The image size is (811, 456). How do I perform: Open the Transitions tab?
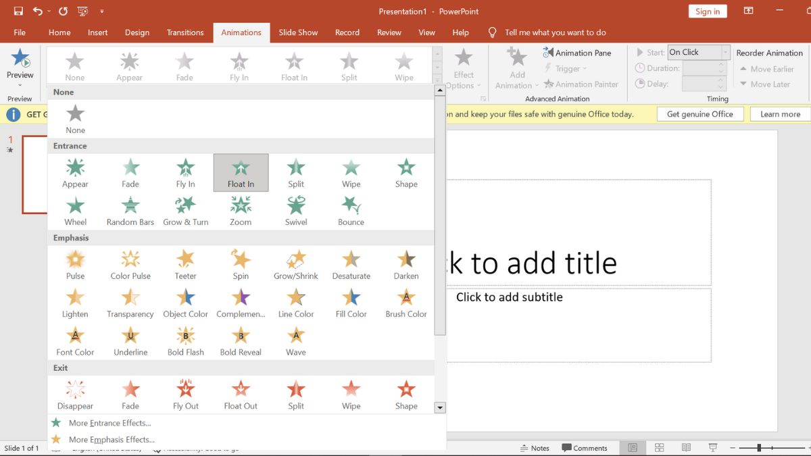point(185,32)
